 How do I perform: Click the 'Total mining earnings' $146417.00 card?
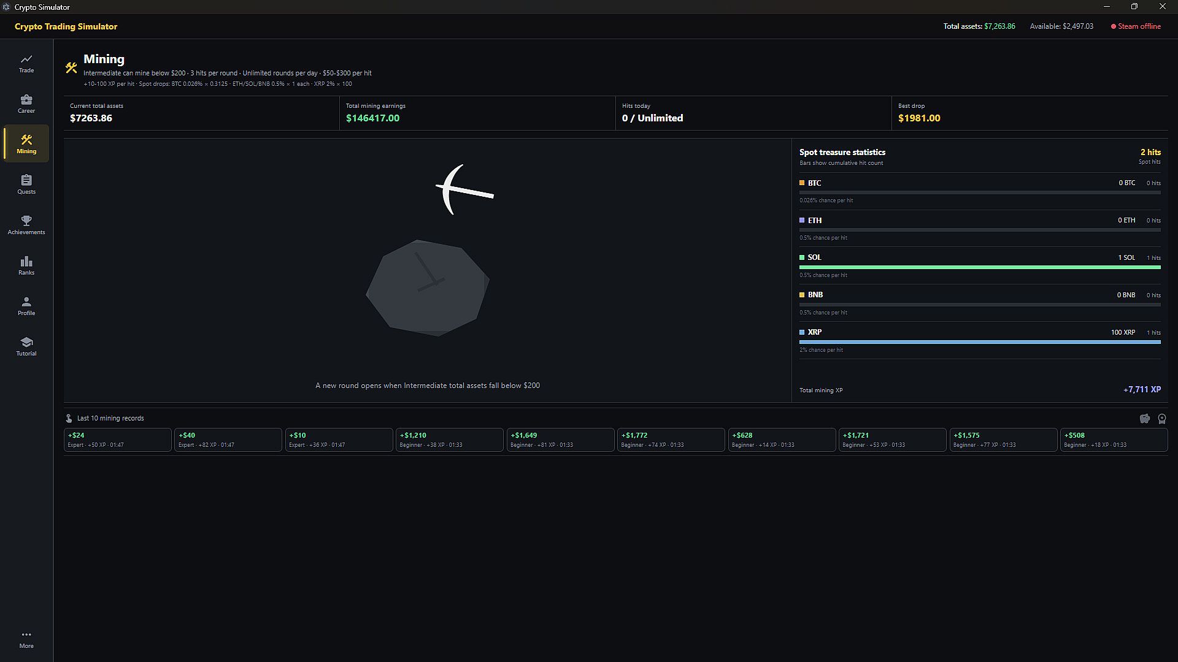(x=477, y=113)
